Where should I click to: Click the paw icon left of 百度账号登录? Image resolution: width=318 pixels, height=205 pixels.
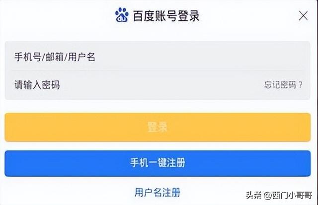(x=122, y=15)
